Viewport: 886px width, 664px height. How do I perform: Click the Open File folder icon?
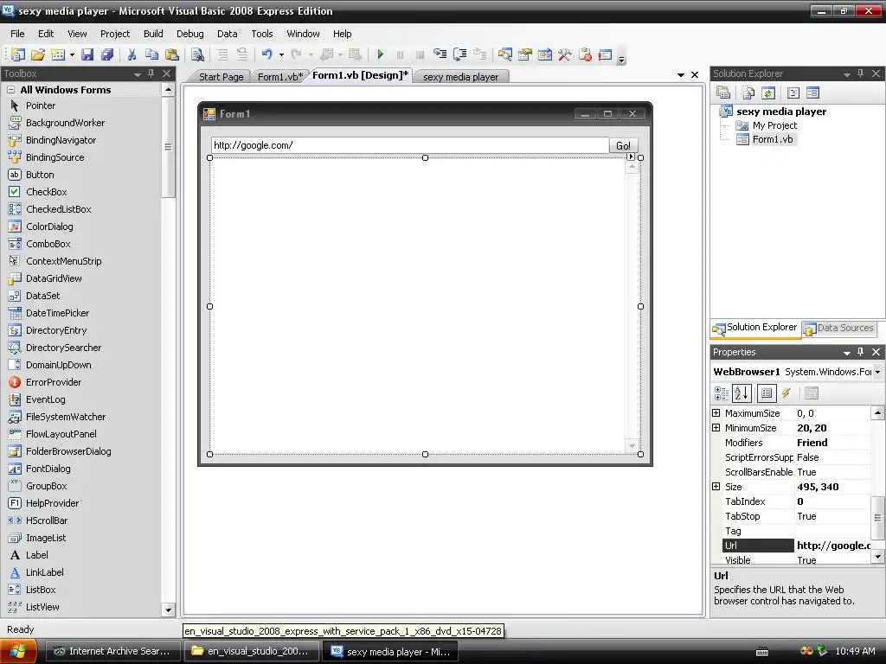click(x=38, y=54)
